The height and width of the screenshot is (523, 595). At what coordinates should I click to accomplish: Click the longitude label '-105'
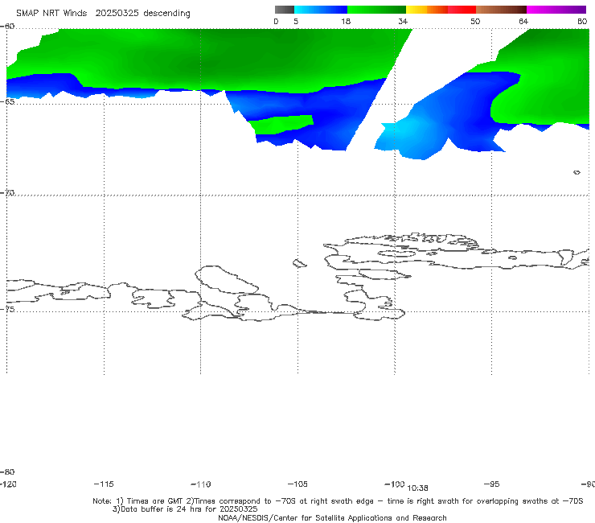point(297,484)
